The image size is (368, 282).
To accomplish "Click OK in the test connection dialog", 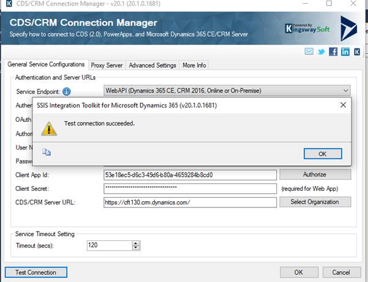I will pos(323,154).
